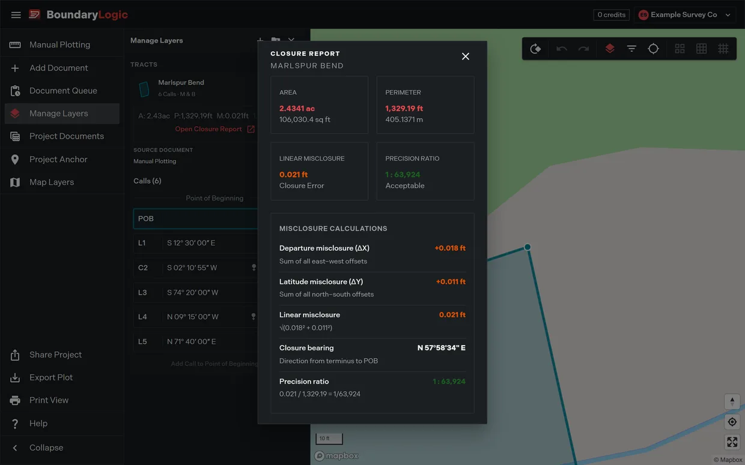Click the Help question mark icon
The image size is (745, 465).
click(x=15, y=424)
